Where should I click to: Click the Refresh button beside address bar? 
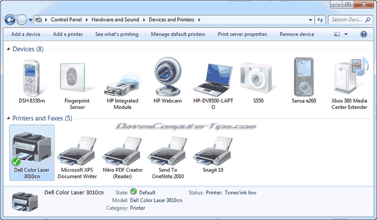click(x=320, y=20)
